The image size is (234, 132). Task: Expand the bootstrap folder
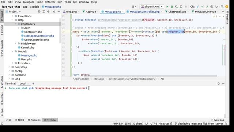[x=9, y=67]
